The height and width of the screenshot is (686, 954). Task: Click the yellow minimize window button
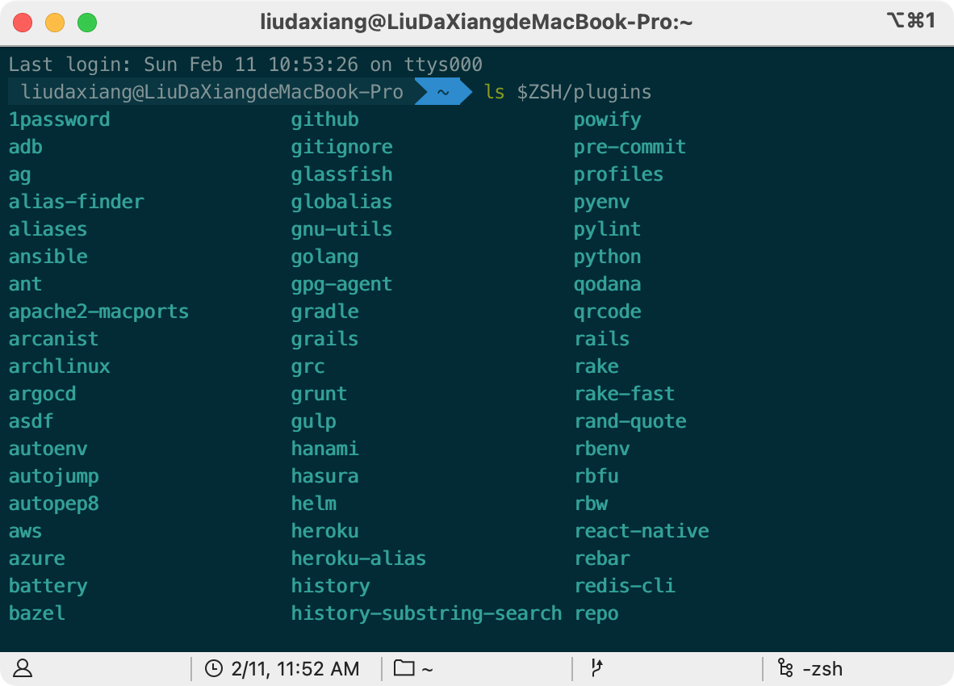(x=55, y=23)
